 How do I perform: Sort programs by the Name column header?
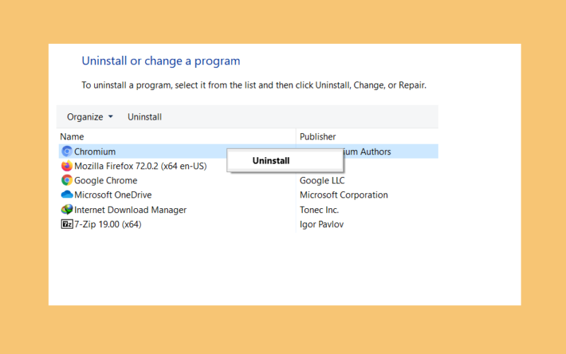tap(72, 137)
